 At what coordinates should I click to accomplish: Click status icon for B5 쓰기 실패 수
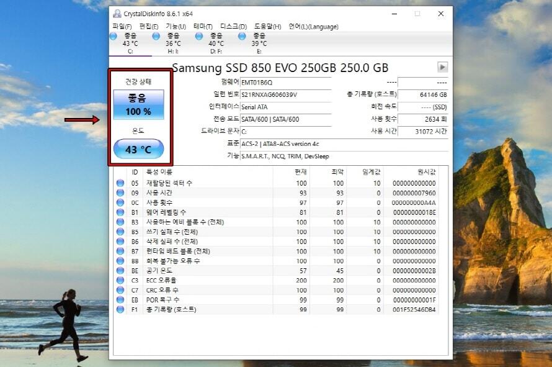click(120, 232)
